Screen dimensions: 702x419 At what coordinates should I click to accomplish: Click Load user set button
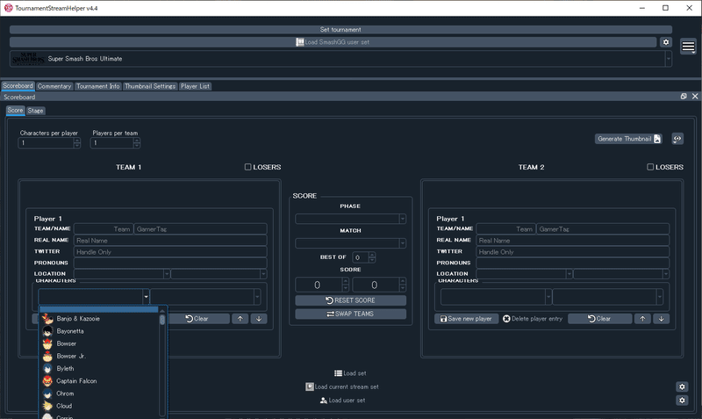click(x=343, y=401)
